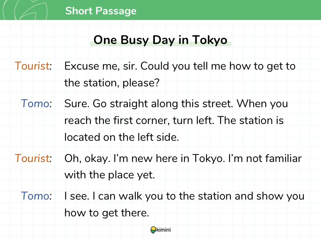Screen dimensions: 321x240
Task: Click the first Tomo speaker label
Action: click(36, 103)
